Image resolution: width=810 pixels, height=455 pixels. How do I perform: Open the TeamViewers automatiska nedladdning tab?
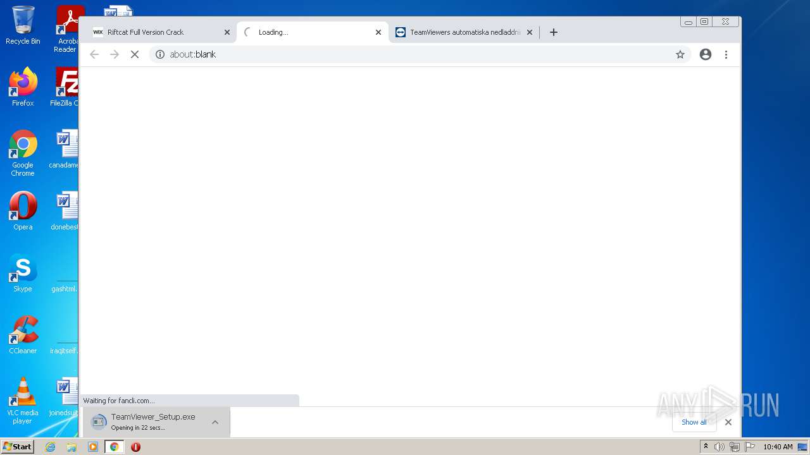[x=464, y=32]
